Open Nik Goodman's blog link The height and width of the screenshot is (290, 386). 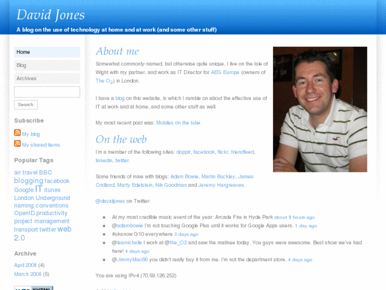click(x=171, y=185)
